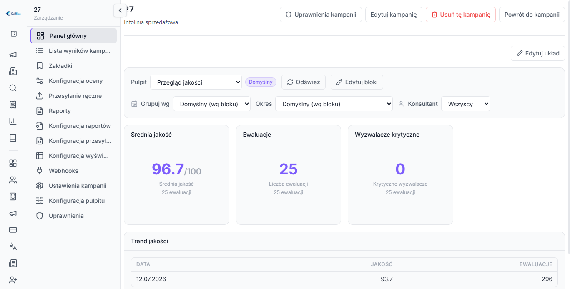The image size is (570, 289).
Task: Click the CallSea logo
Action: pos(13,13)
